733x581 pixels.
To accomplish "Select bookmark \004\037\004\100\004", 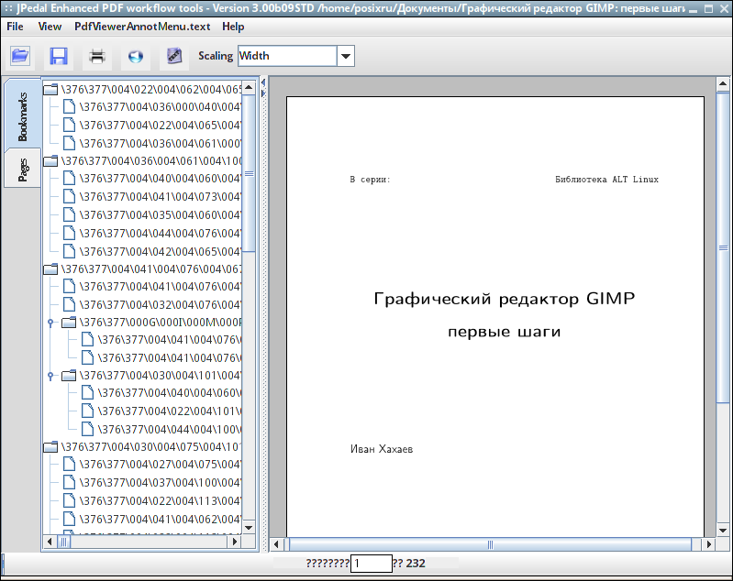I will (x=160, y=482).
